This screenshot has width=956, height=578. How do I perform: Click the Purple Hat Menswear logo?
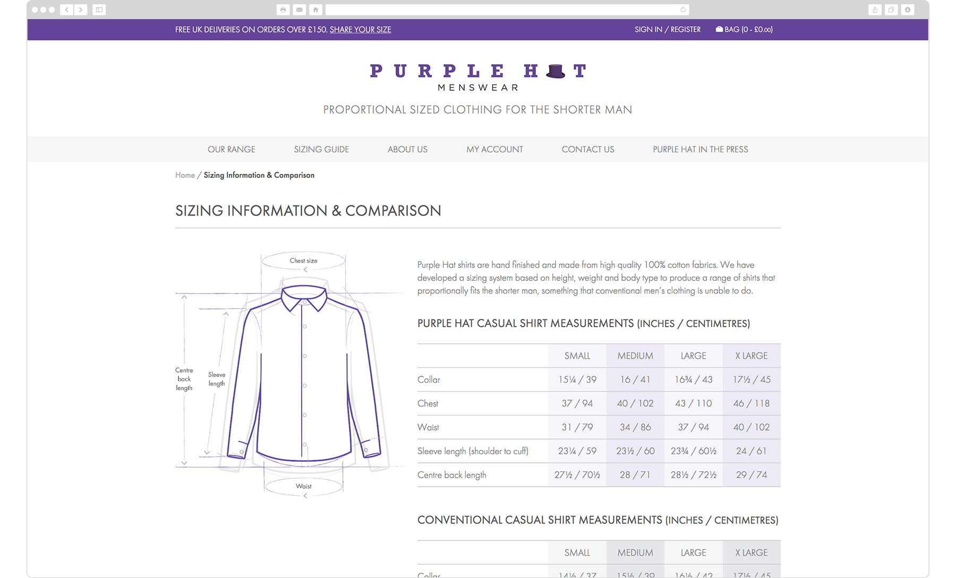[478, 77]
